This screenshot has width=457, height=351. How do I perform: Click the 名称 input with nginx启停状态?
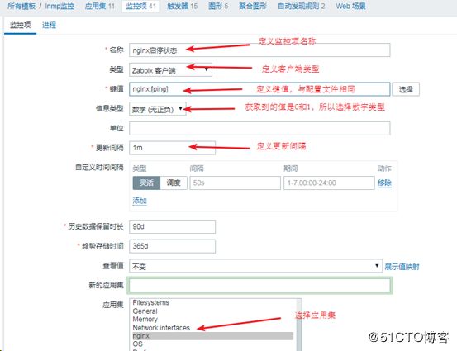pos(259,50)
